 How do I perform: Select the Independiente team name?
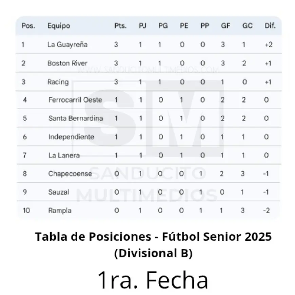71,137
